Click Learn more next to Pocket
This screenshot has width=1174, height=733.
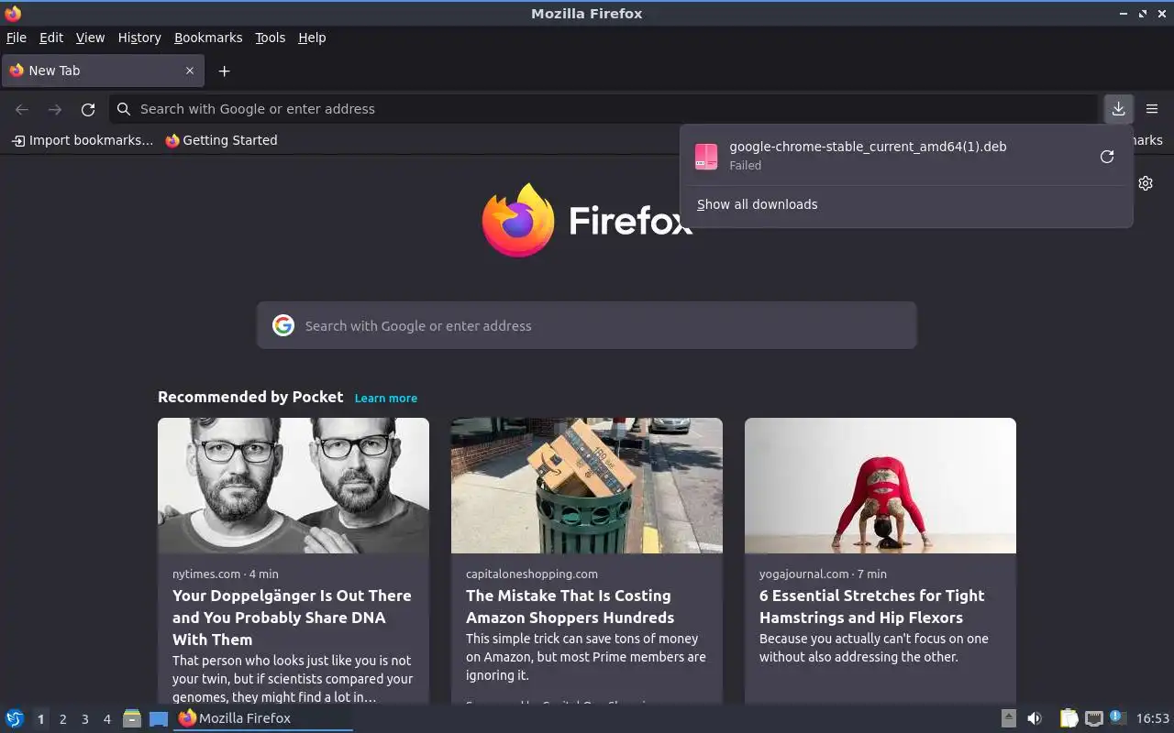(386, 398)
